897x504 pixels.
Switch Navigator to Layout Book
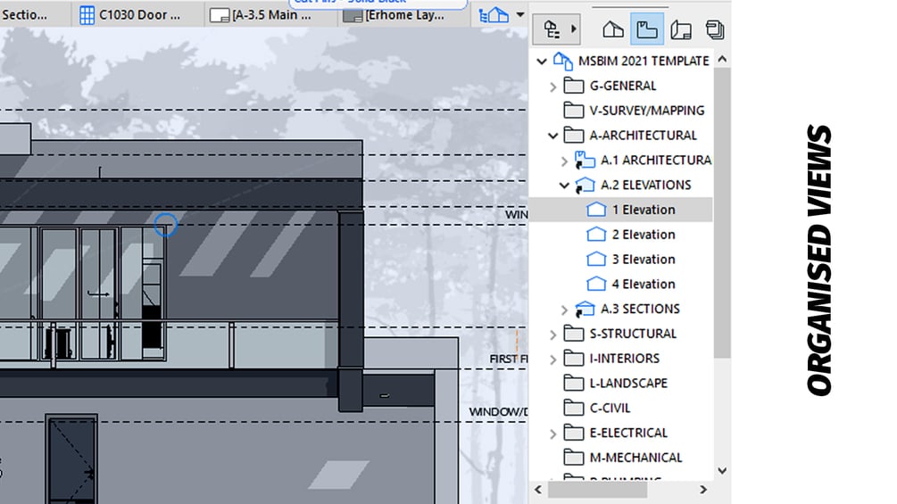pyautogui.click(x=681, y=29)
